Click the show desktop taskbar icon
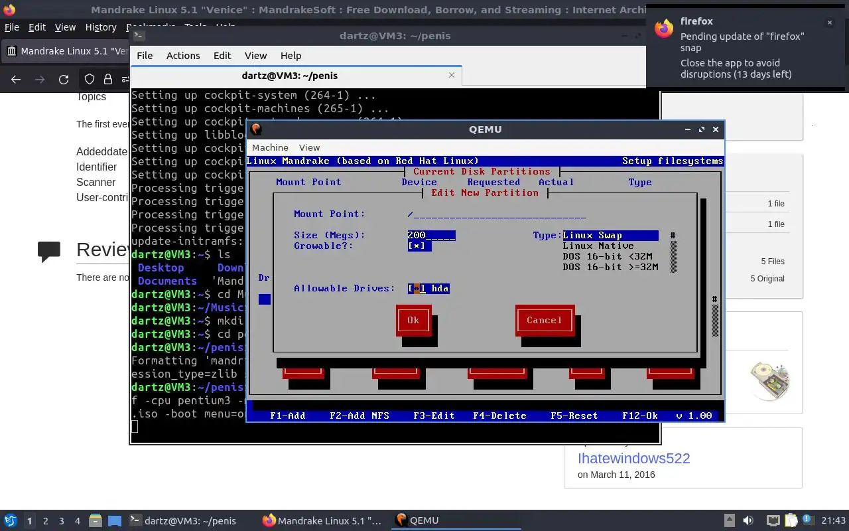This screenshot has width=849, height=531. [115, 520]
